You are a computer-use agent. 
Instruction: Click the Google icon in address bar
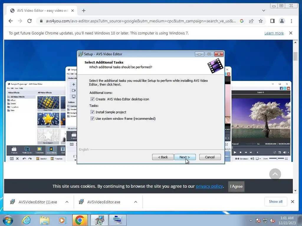coord(242,21)
